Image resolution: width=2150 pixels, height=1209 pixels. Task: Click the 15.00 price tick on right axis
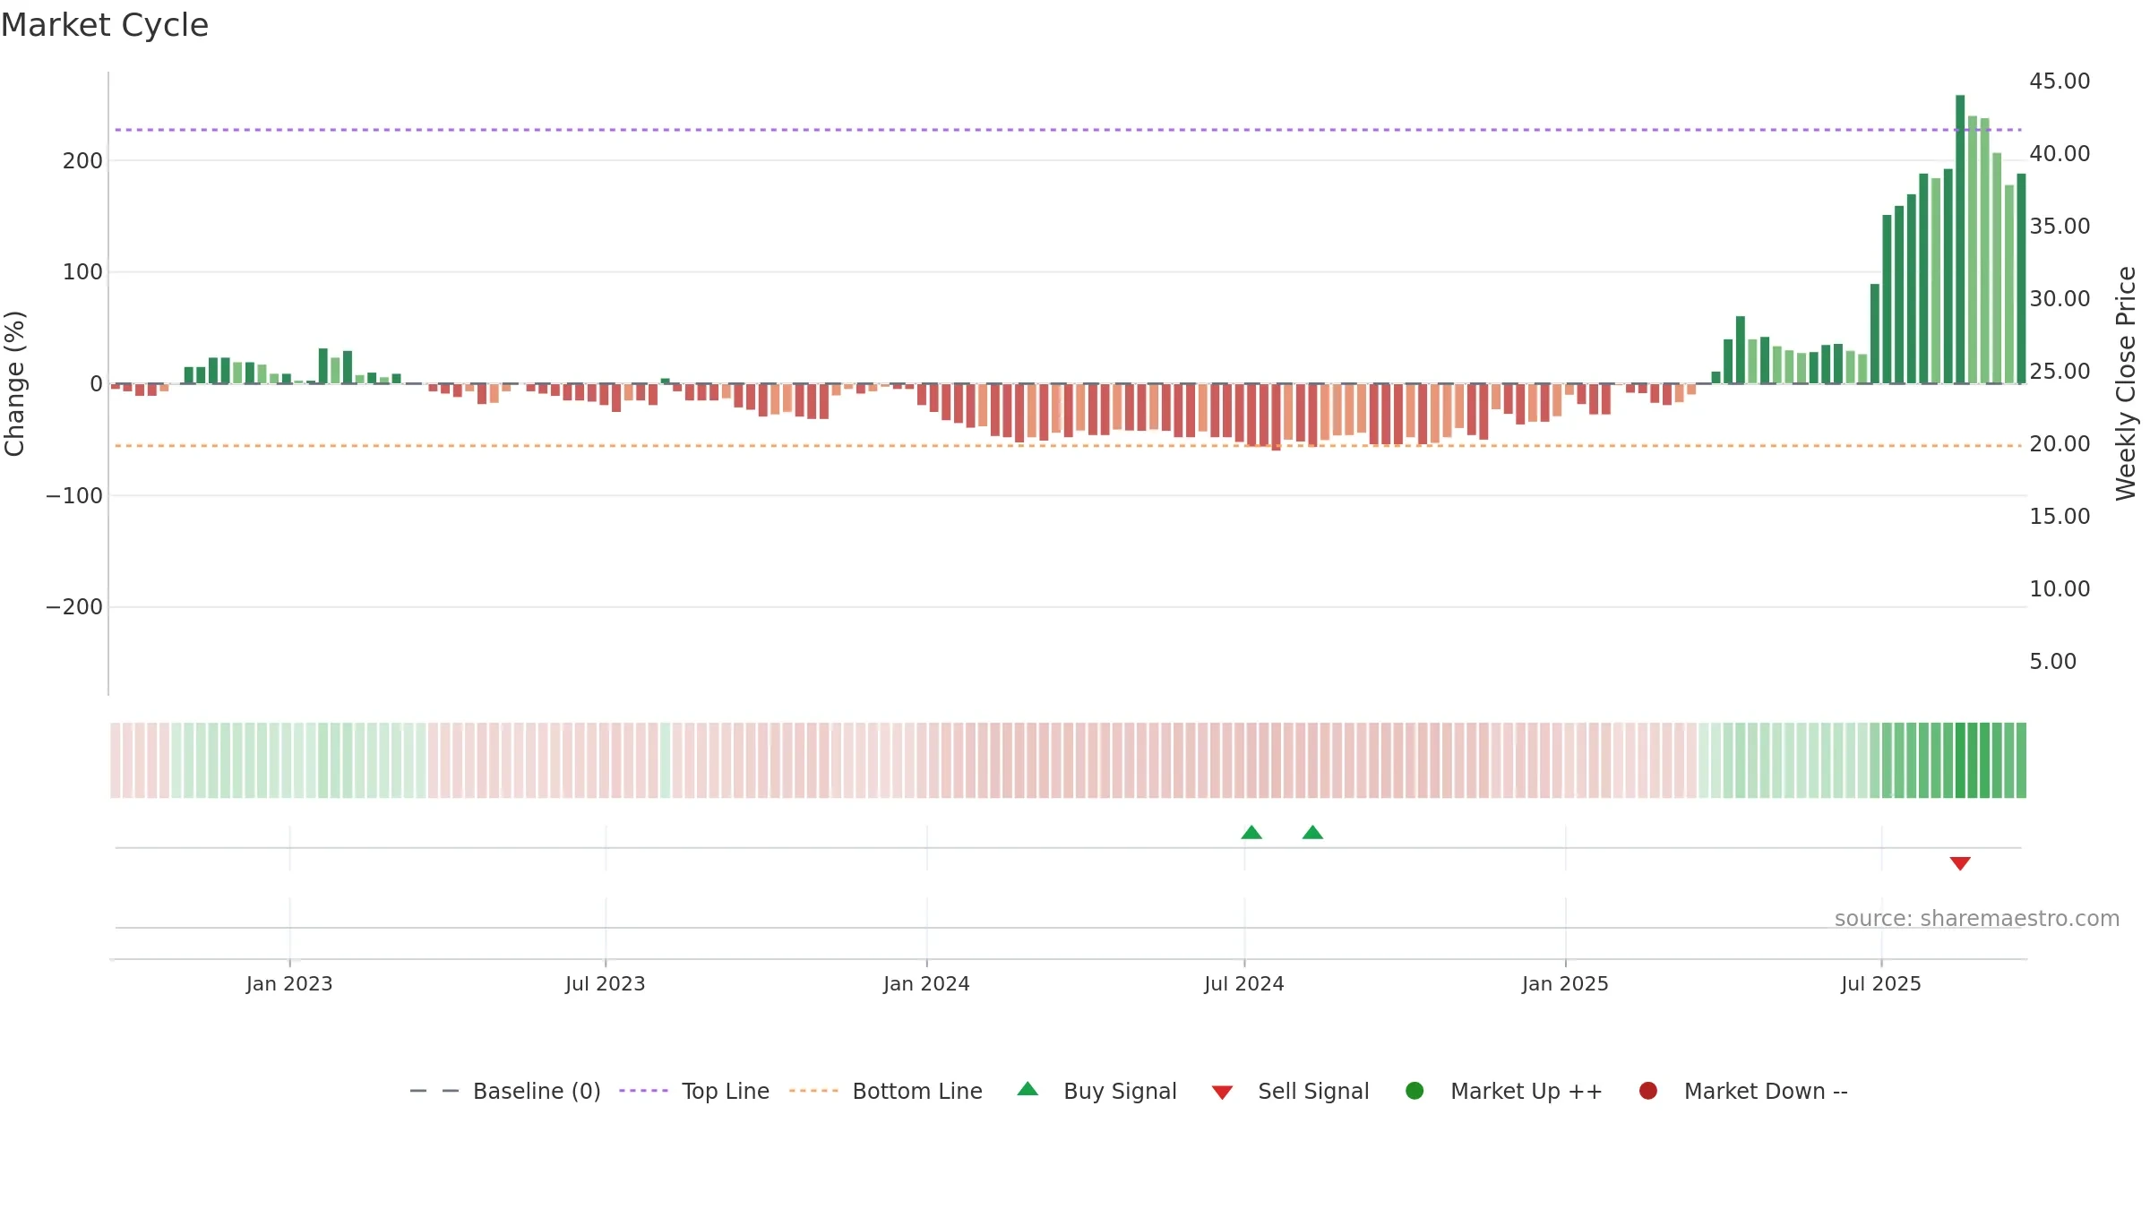(2060, 517)
